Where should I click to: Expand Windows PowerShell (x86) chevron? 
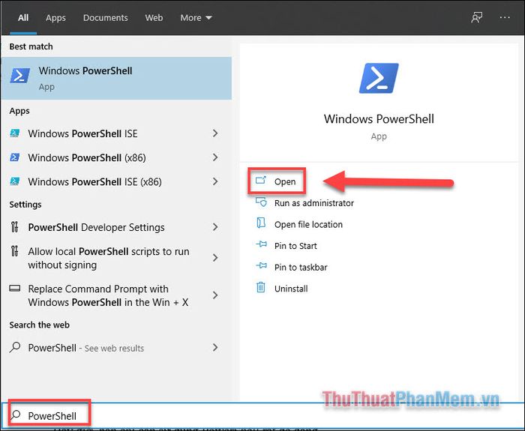pos(215,157)
